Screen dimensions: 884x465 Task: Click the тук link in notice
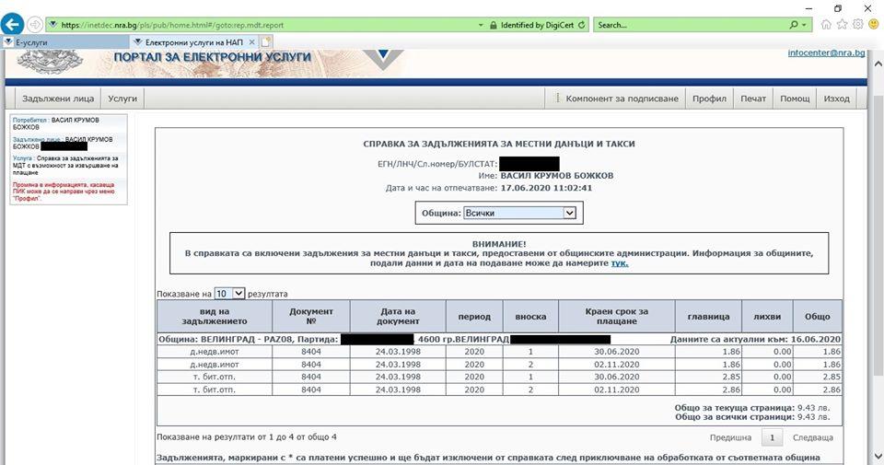pos(619,263)
